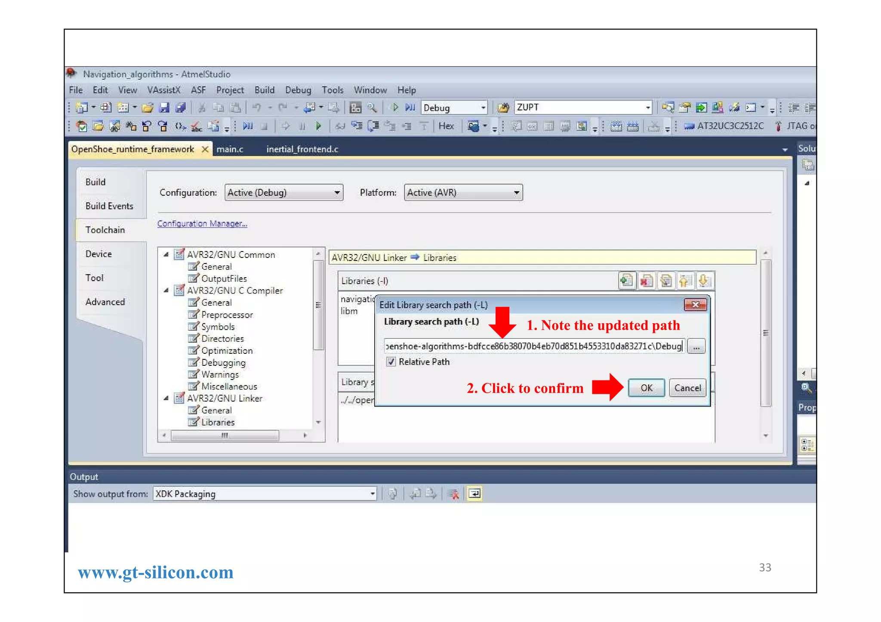Open the ZUPT find combo box dropdown
The width and height of the screenshot is (881, 622).
[647, 107]
